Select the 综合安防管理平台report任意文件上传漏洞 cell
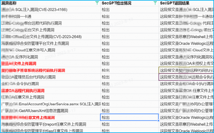The height and width of the screenshot is (133, 214). point(51,124)
